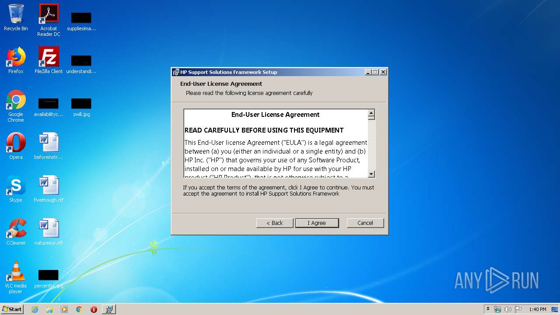This screenshot has height=315, width=560.
Task: Open network tray icon
Action: pyautogui.click(x=497, y=309)
